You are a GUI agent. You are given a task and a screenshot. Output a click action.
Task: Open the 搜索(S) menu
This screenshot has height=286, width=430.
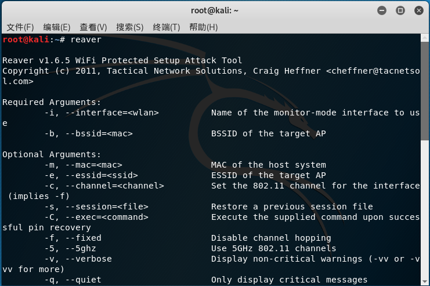click(130, 27)
